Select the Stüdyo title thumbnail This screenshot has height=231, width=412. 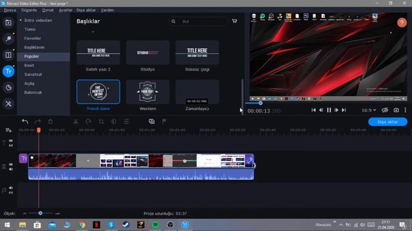(x=147, y=53)
